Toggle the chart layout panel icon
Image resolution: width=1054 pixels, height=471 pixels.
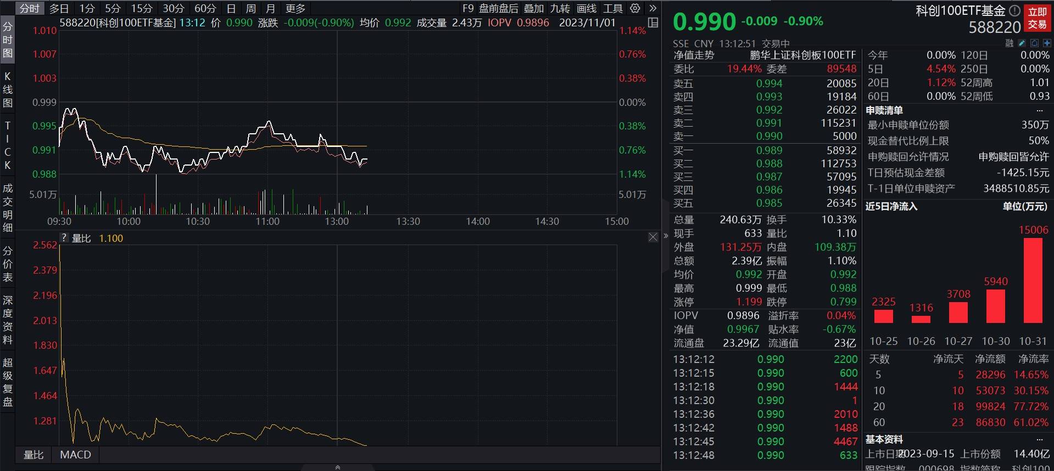pyautogui.click(x=653, y=22)
